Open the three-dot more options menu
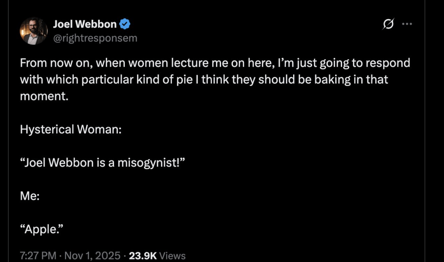This screenshot has height=262, width=444. pos(406,24)
